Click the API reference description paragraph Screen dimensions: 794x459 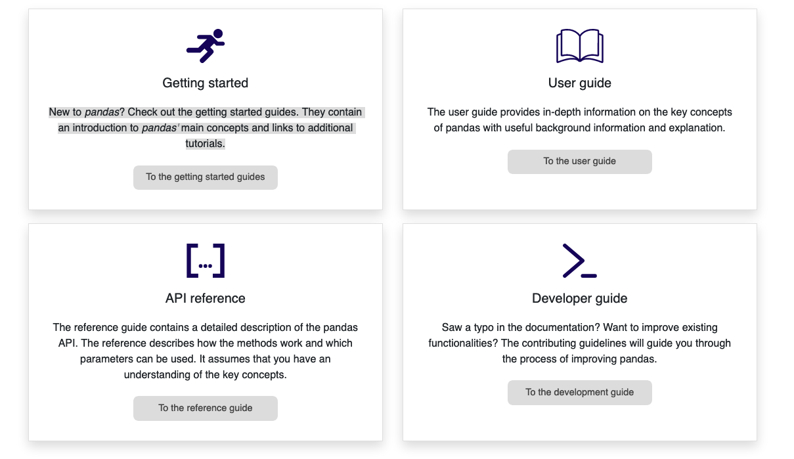click(206, 351)
